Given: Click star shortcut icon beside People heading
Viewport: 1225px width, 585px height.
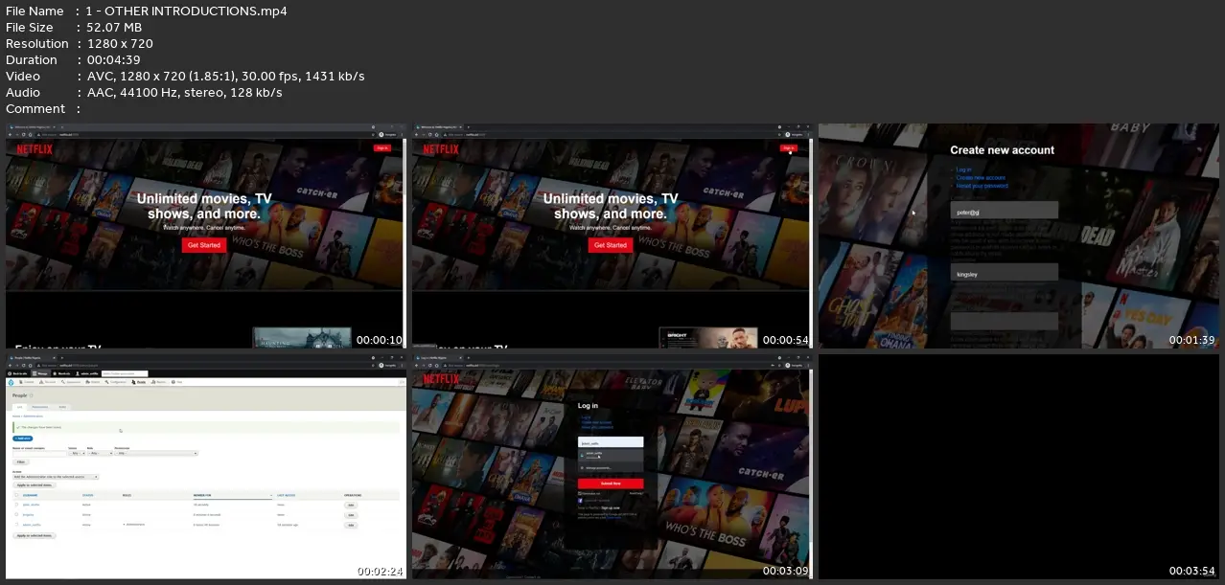Looking at the screenshot, I should 32,395.
